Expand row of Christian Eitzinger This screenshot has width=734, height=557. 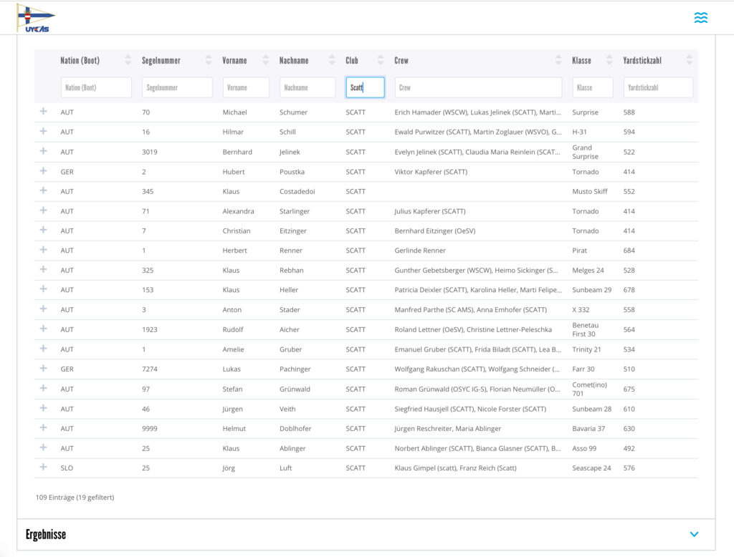[x=44, y=230]
